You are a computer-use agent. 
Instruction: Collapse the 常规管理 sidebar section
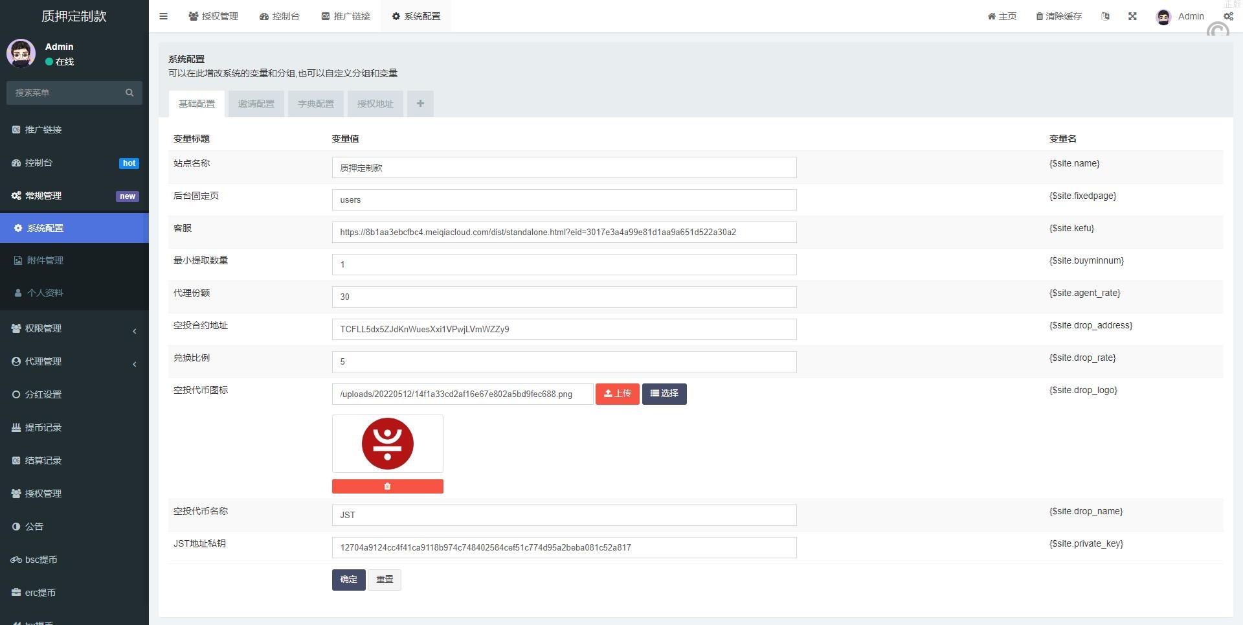coord(74,196)
